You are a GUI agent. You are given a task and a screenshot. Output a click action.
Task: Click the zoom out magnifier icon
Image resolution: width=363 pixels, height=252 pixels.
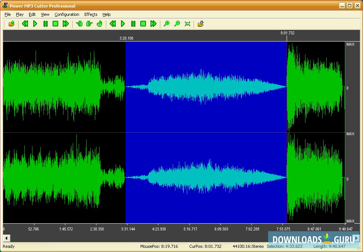coord(177,24)
